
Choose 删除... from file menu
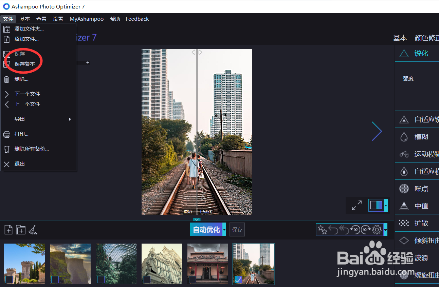pyautogui.click(x=38, y=79)
